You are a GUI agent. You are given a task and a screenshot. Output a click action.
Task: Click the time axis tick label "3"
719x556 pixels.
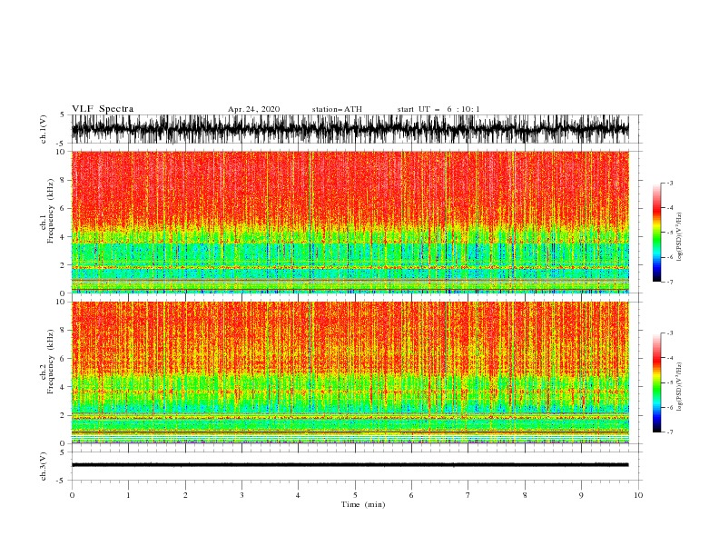(241, 495)
